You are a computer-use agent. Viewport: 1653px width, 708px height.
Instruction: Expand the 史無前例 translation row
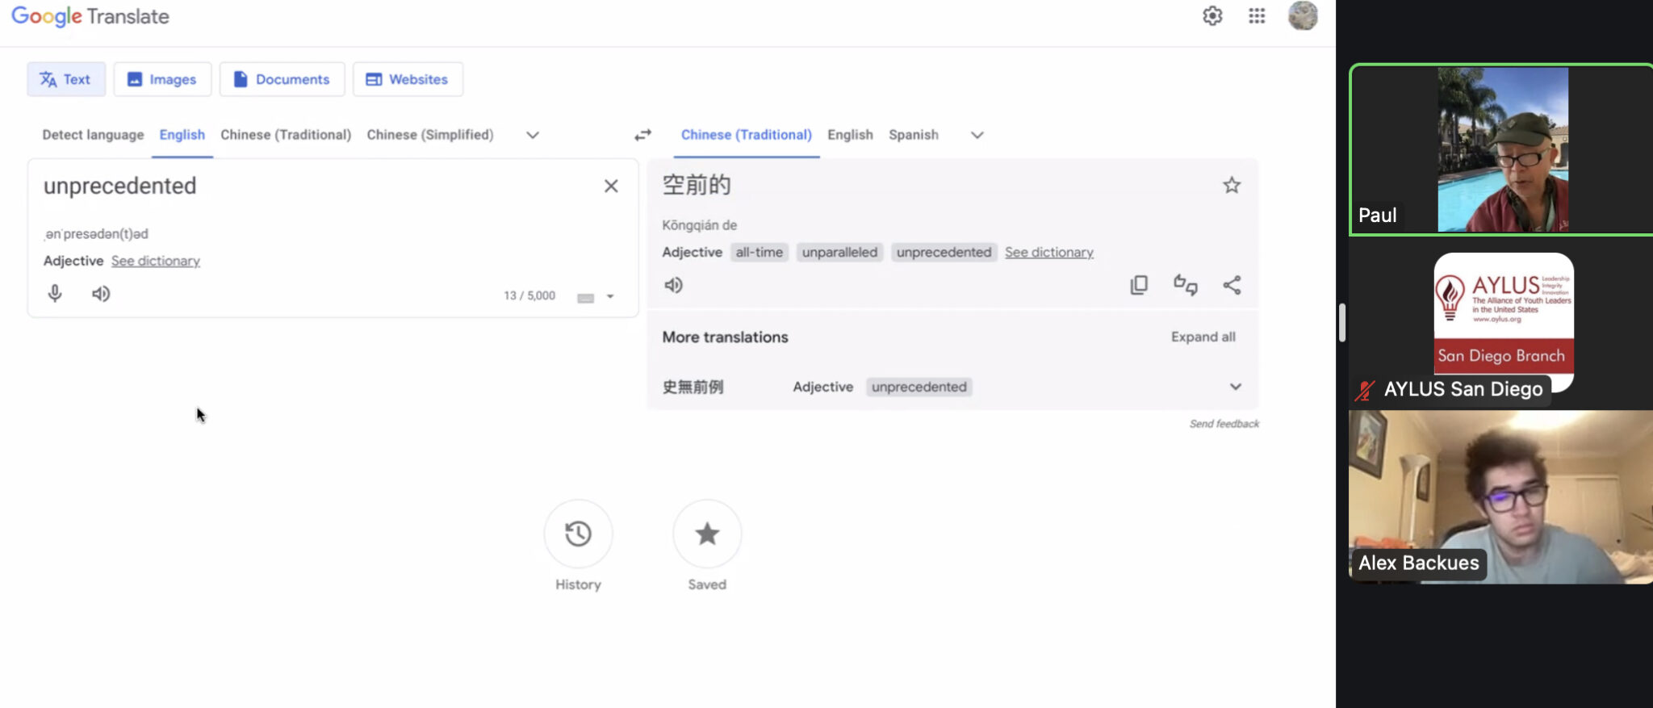click(1236, 387)
